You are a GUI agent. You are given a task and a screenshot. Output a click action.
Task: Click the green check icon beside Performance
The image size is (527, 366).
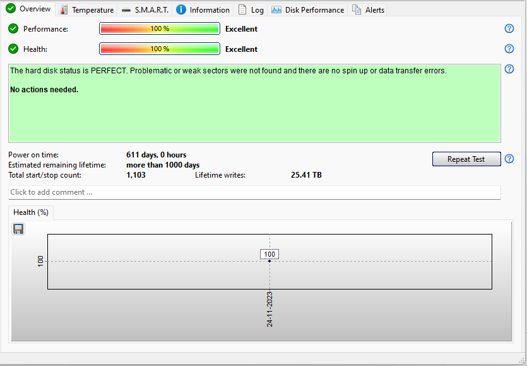[x=13, y=28]
